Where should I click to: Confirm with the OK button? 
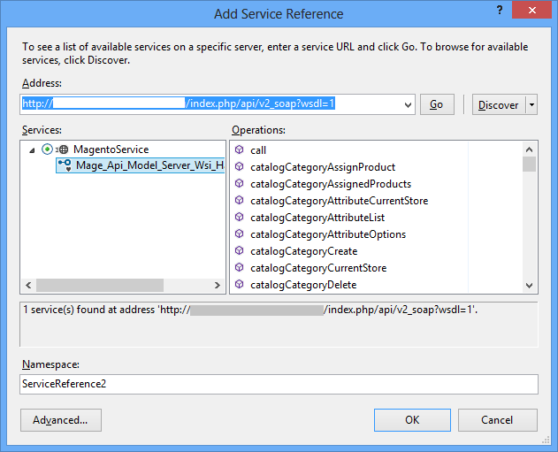pyautogui.click(x=412, y=420)
